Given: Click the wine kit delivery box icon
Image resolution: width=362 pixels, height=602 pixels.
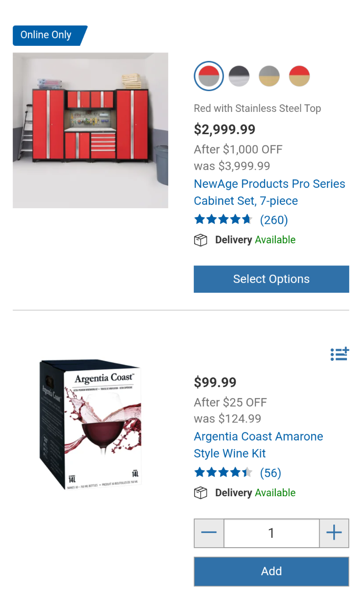Looking at the screenshot, I should [201, 493].
